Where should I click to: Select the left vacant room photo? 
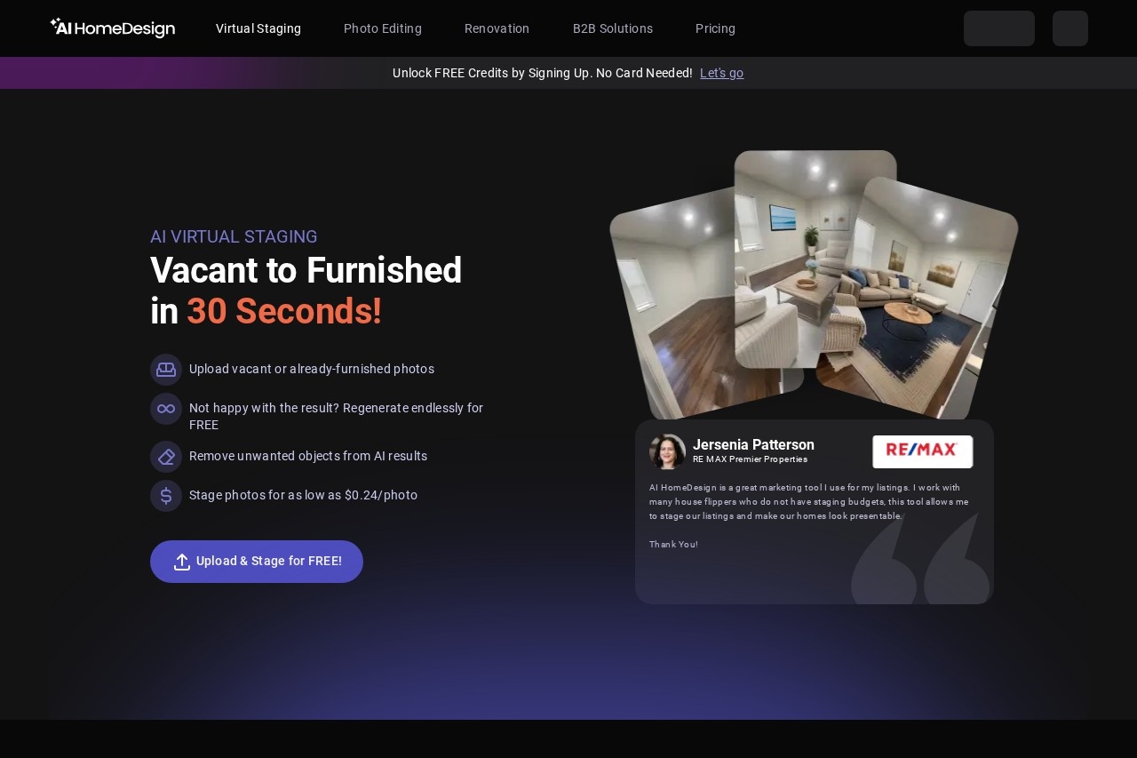click(x=675, y=311)
